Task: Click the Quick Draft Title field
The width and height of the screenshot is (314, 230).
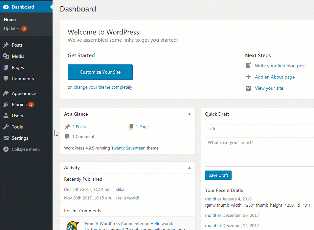Action: 259,128
